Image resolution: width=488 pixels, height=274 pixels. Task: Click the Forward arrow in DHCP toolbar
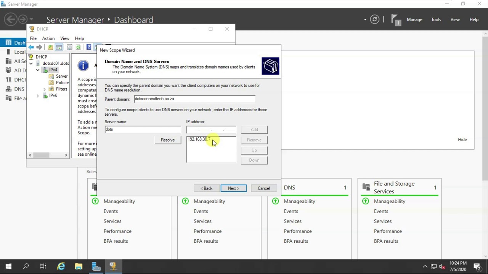pos(39,47)
